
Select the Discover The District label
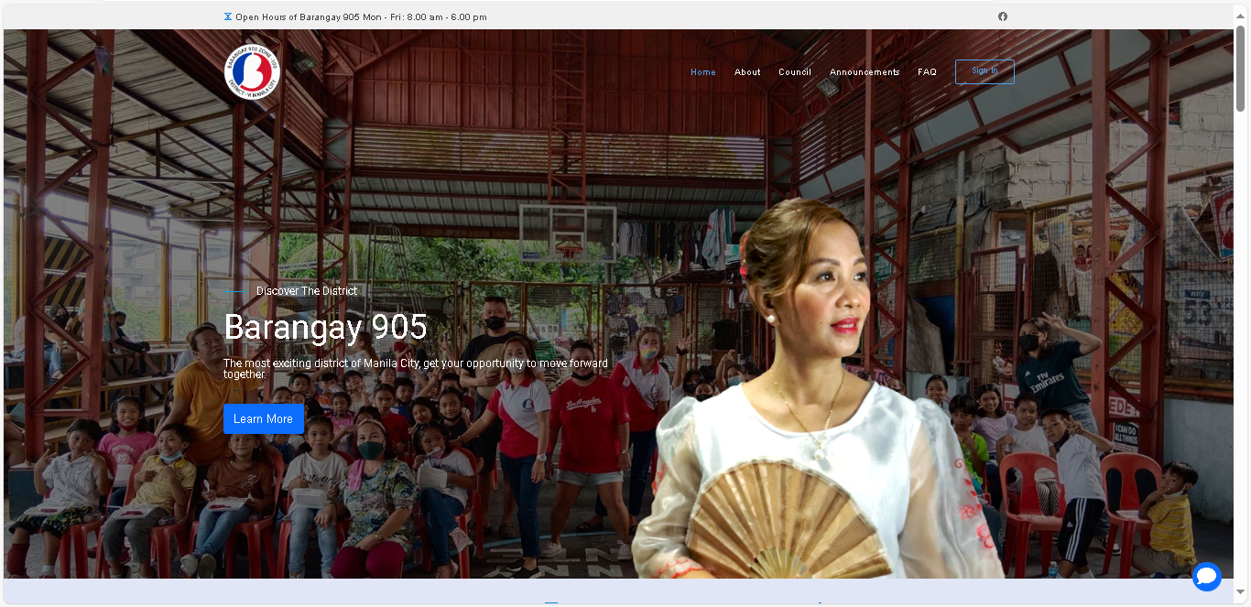[x=307, y=291]
